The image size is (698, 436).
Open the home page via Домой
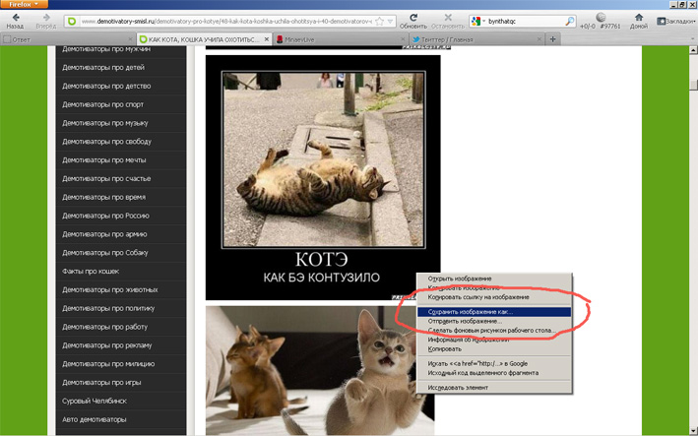pos(639,21)
